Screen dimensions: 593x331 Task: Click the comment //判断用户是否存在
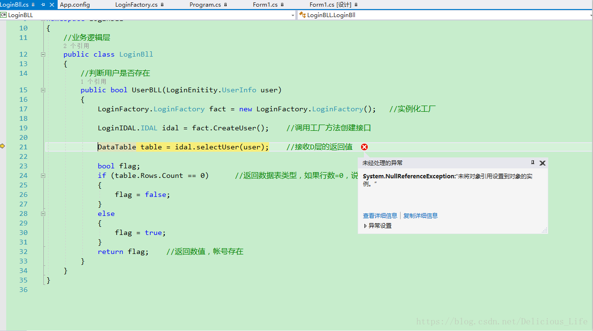(115, 73)
